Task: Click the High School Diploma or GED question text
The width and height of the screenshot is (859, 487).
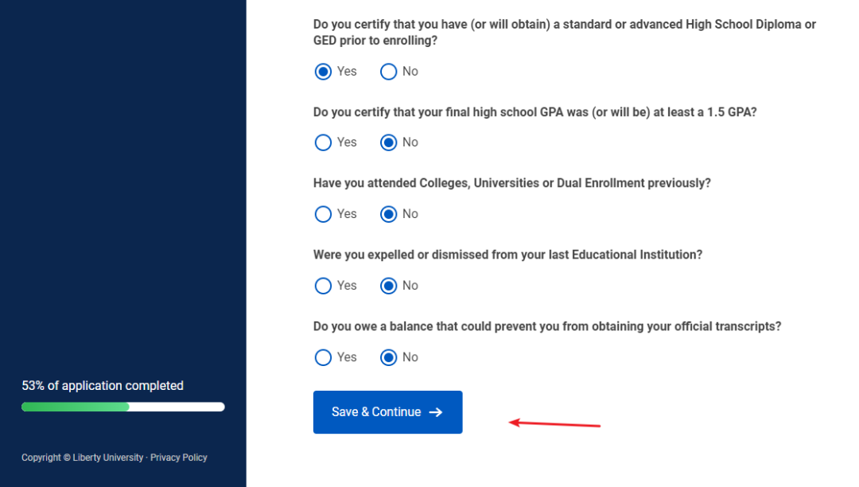Action: [565, 33]
